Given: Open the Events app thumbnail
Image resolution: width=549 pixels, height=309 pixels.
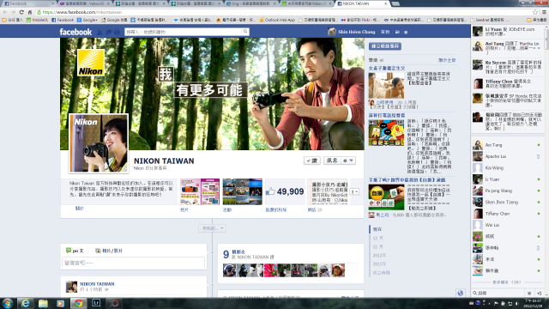Looking at the screenshot, I should click(x=242, y=191).
